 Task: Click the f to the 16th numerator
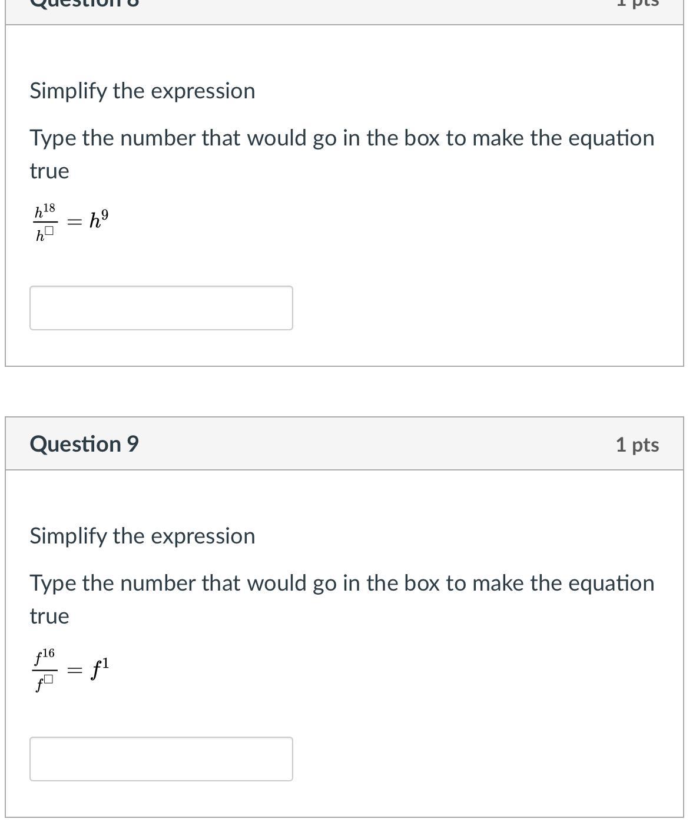pyautogui.click(x=45, y=655)
